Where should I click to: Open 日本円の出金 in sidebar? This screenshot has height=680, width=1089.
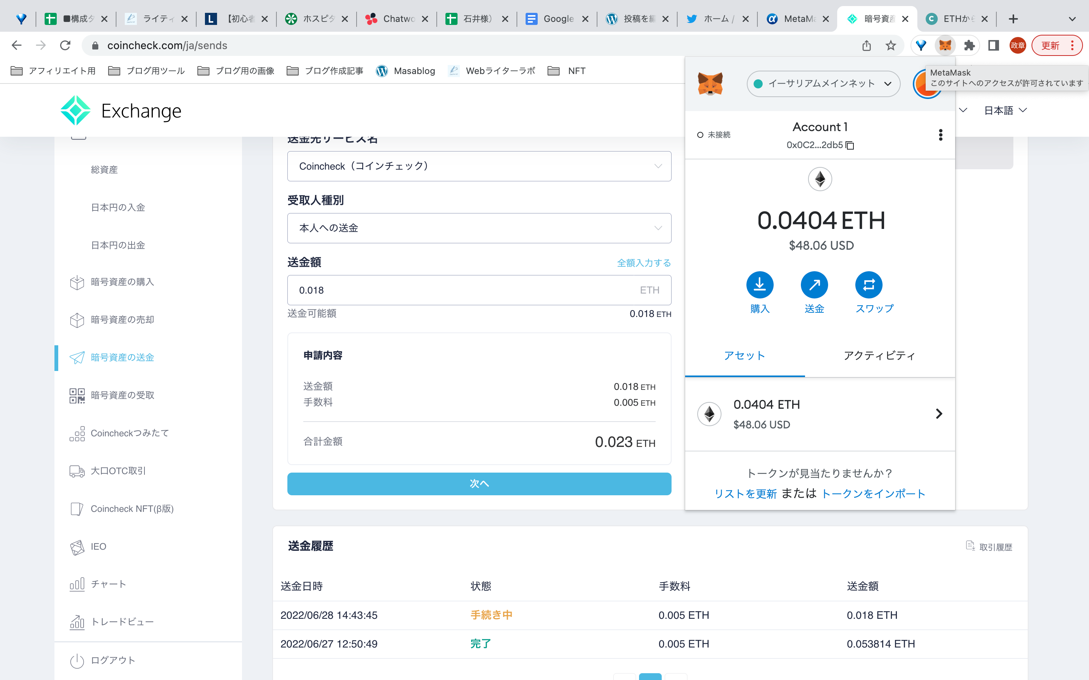(x=118, y=245)
